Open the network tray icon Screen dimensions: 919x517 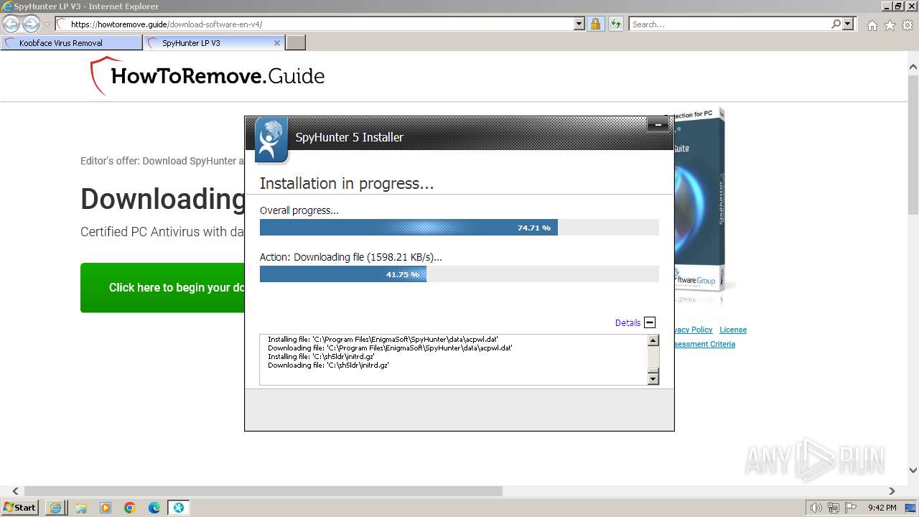(833, 508)
